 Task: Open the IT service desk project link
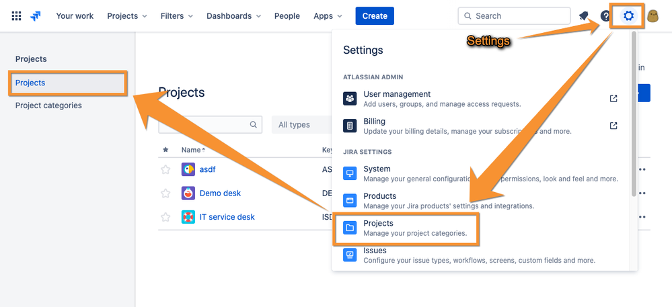[x=227, y=217]
